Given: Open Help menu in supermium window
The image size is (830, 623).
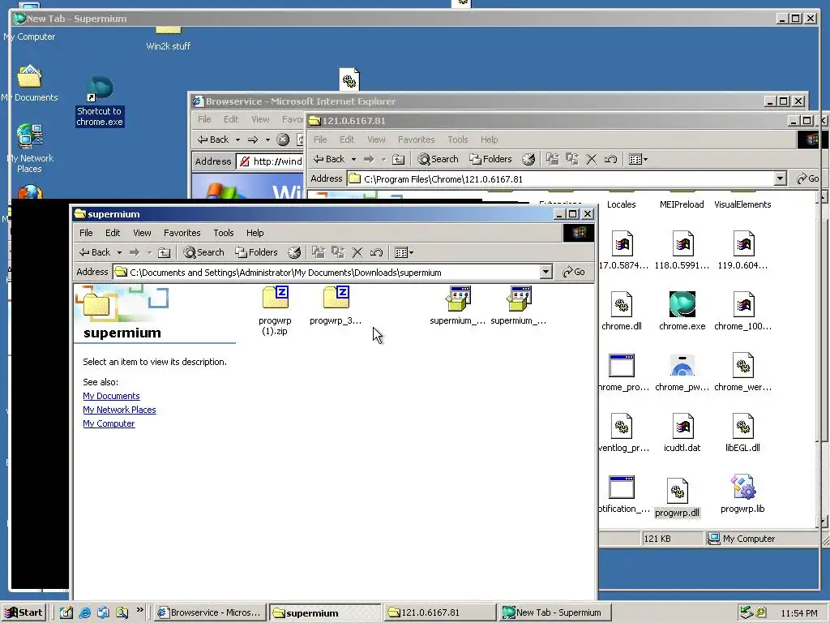Looking at the screenshot, I should click(x=255, y=233).
